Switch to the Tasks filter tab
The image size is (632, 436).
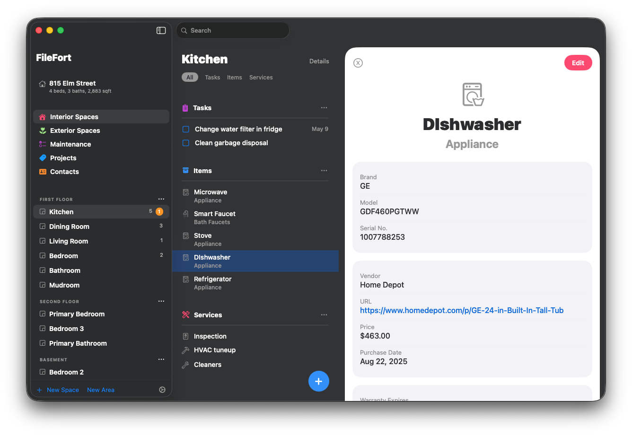coord(212,78)
